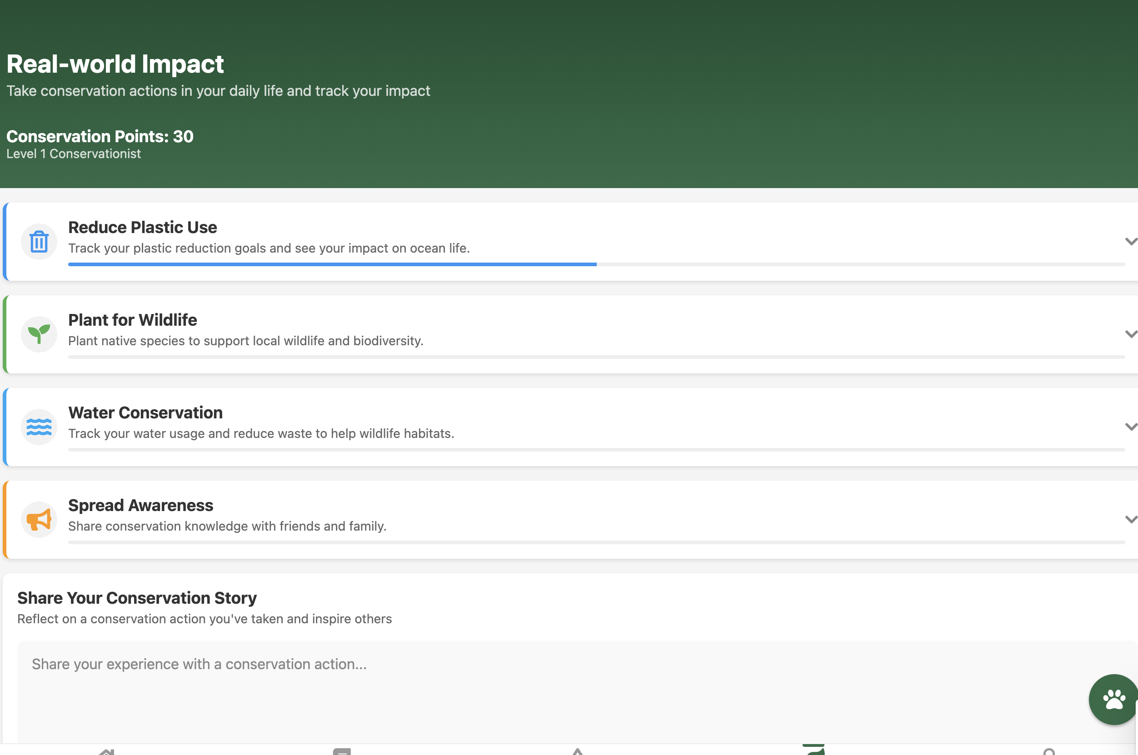Viewport: 1138px width, 755px height.
Task: Click the Water Conservation title
Action: [145, 412]
